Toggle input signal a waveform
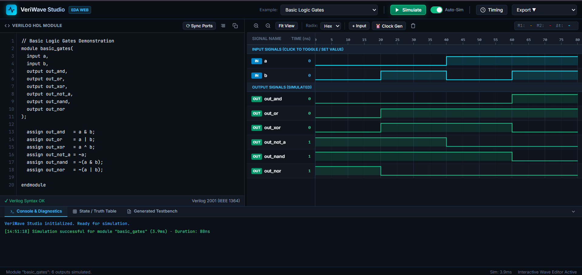 pyautogui.click(x=446, y=61)
